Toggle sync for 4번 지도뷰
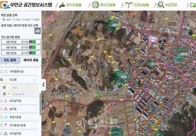Screen dimensions: 196x136 coord(32,53)
